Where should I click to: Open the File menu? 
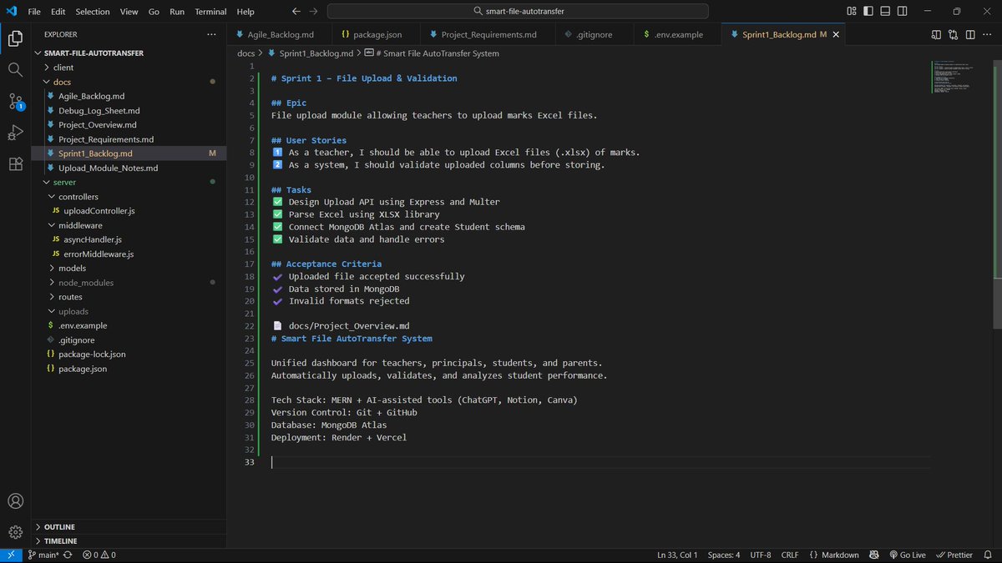pyautogui.click(x=34, y=12)
